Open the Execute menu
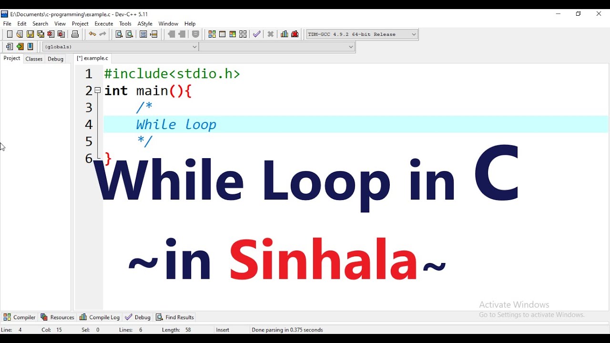The image size is (610, 343). [x=104, y=24]
